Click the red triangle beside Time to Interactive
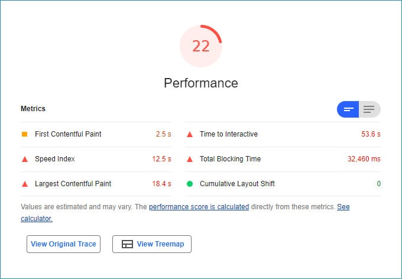The height and width of the screenshot is (279, 402). [190, 134]
